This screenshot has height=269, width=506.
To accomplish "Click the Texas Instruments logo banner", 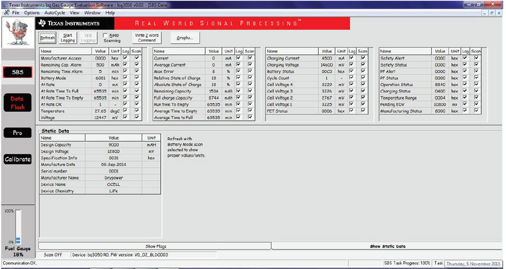I will 76,23.
